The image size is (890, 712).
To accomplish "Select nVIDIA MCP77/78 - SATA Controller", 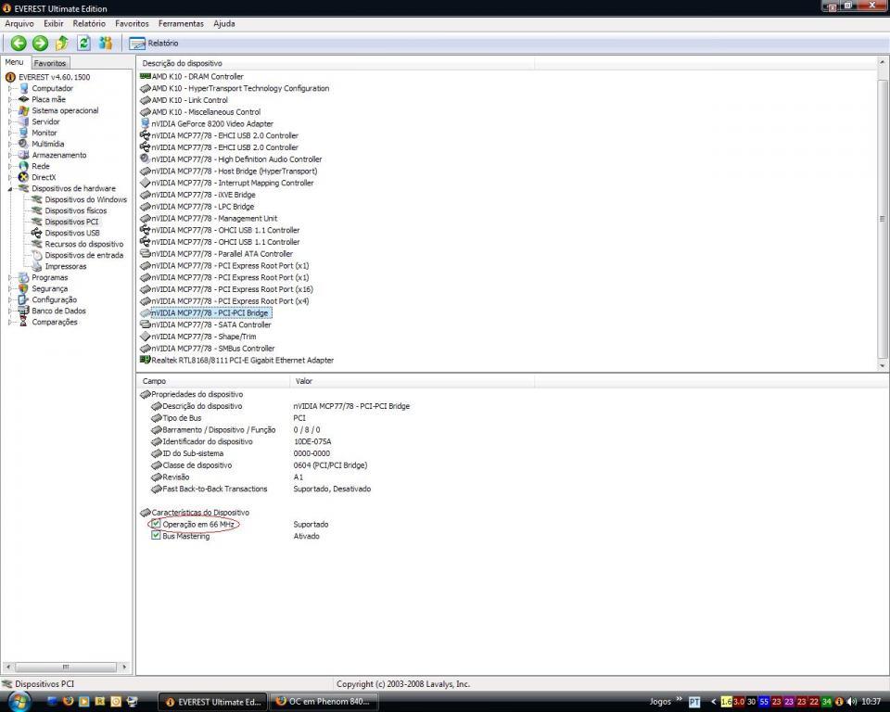I will pos(211,324).
